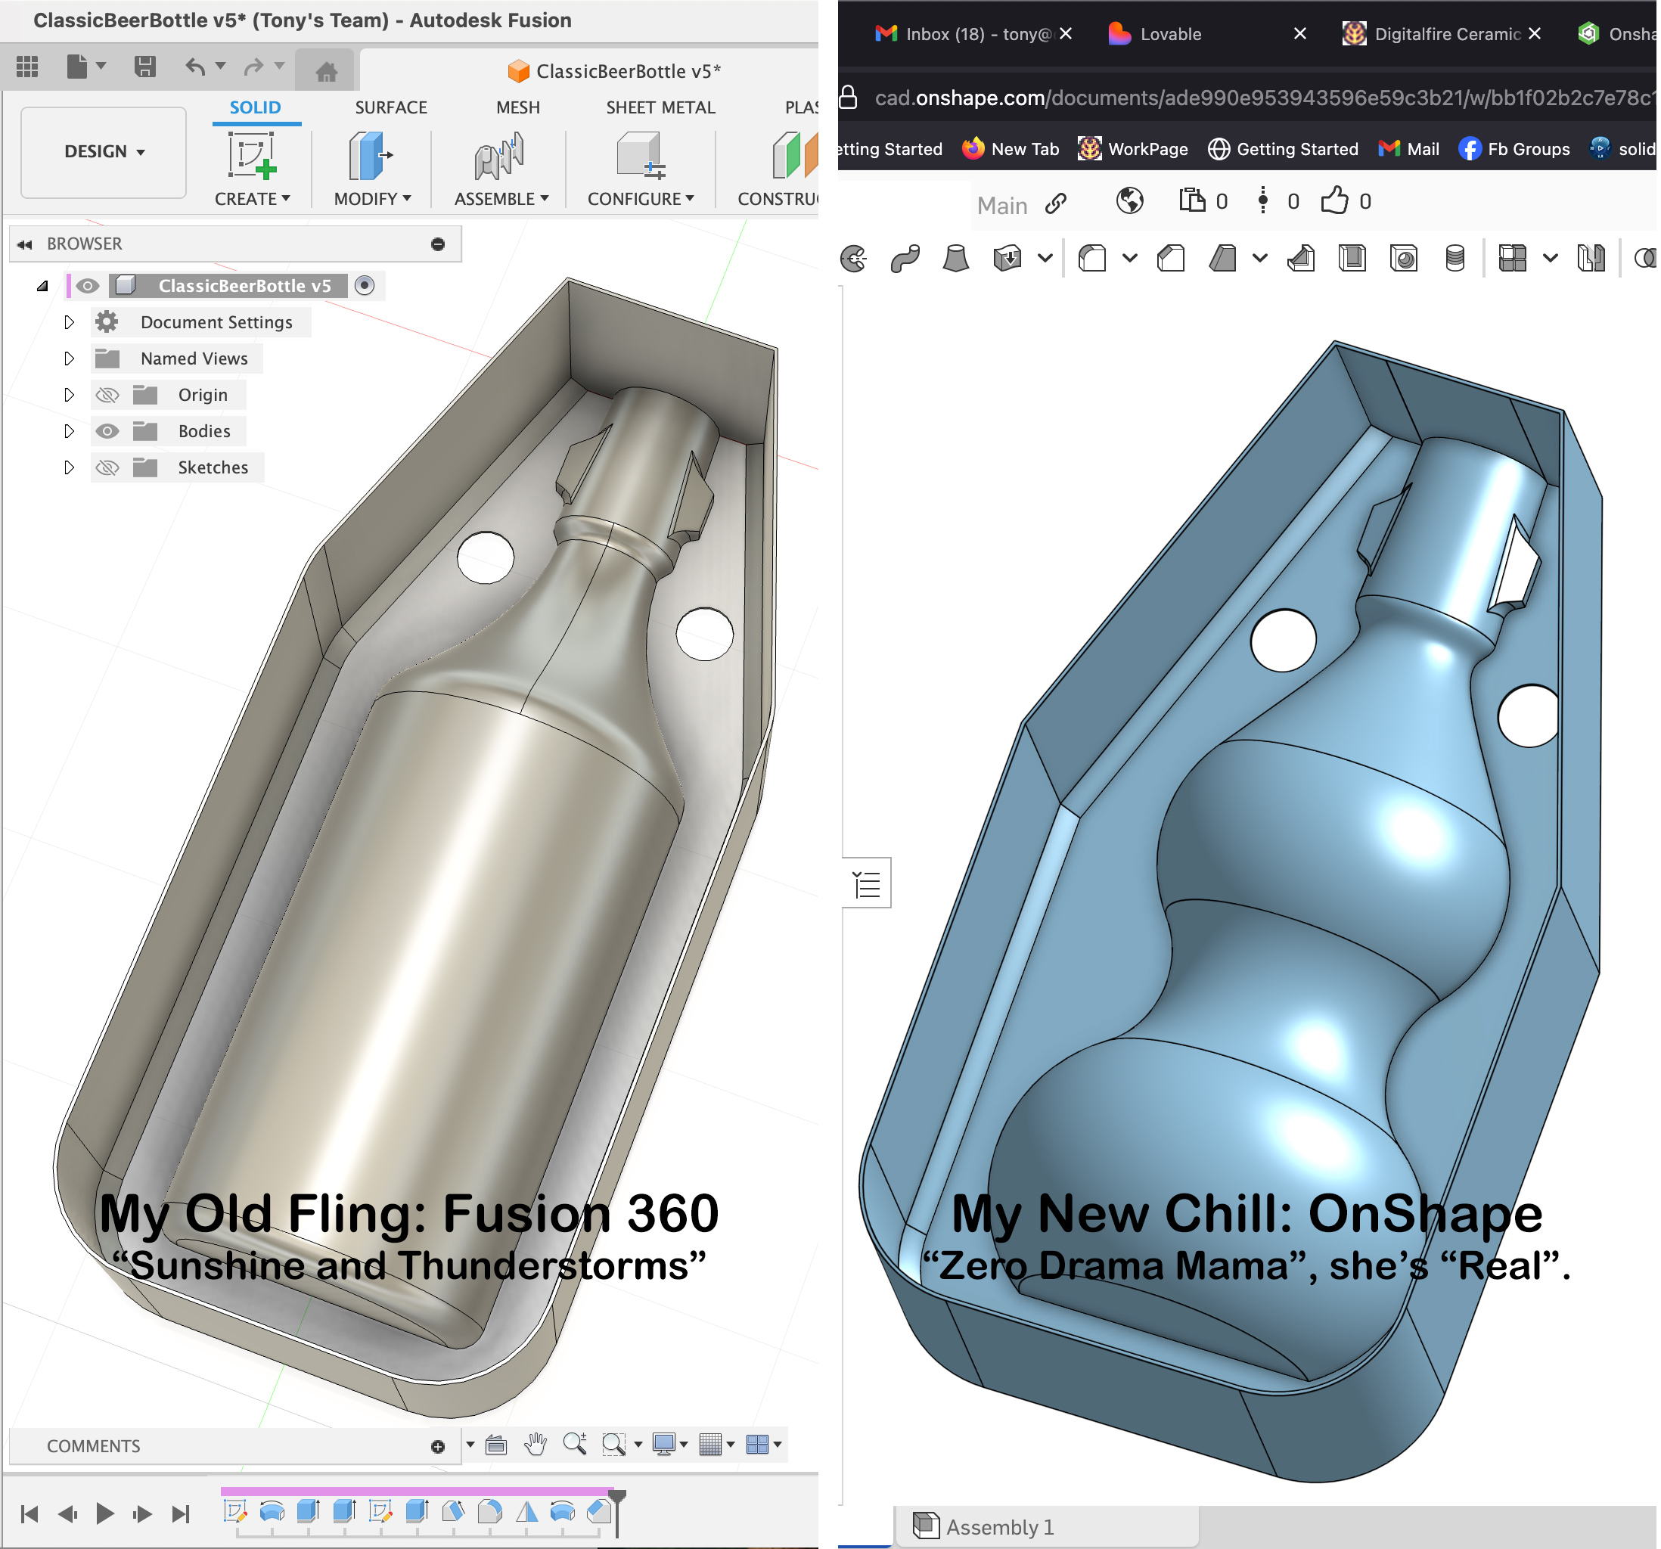Switch to the SOLID ribbon tab
The width and height of the screenshot is (1661, 1549).
coord(256,107)
